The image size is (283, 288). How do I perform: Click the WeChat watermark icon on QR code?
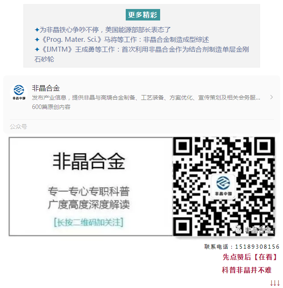[237, 229]
